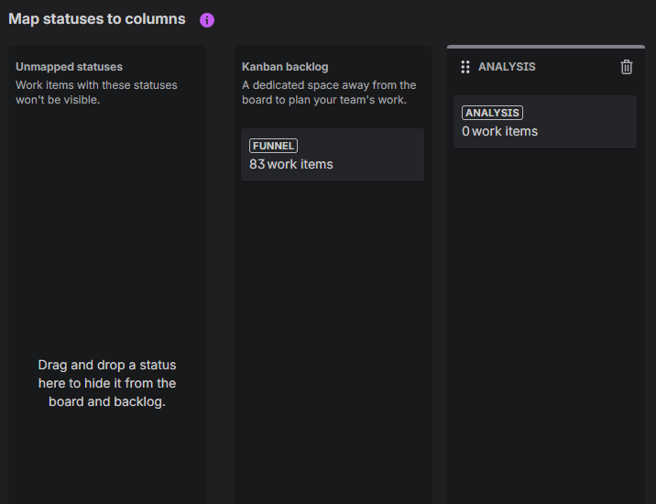The height and width of the screenshot is (504, 656).
Task: Click "Map statuses to columns" title
Action: 96,19
